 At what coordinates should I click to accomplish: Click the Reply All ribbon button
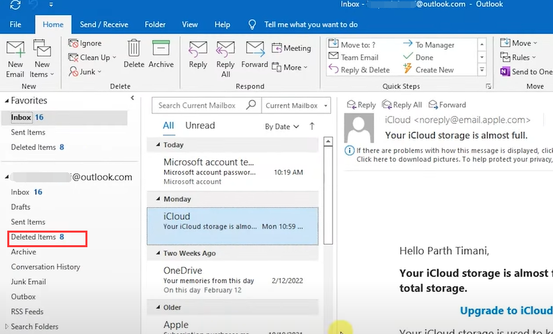pyautogui.click(x=225, y=58)
